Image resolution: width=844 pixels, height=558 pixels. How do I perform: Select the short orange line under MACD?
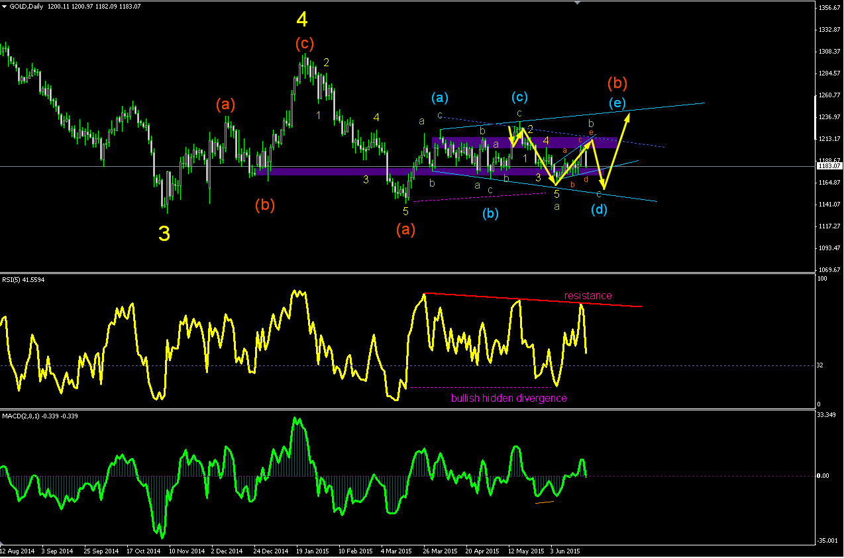pos(544,502)
